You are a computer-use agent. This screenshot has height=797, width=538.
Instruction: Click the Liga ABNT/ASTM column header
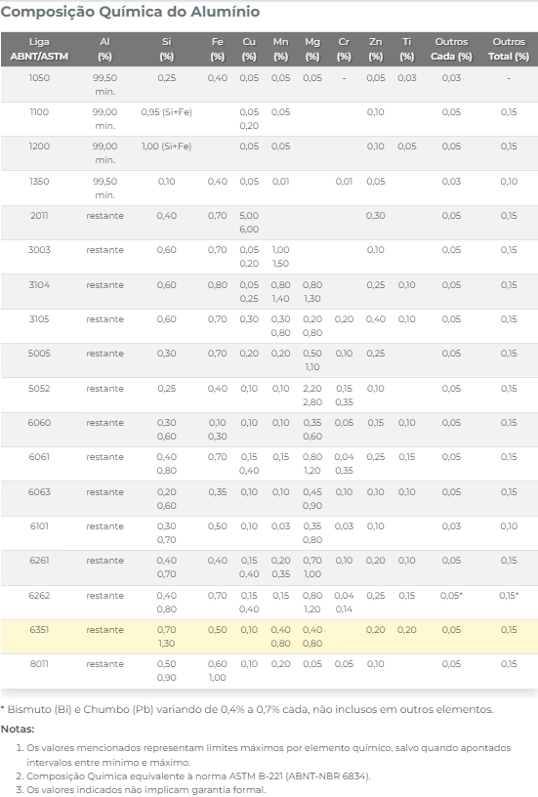tap(39, 49)
